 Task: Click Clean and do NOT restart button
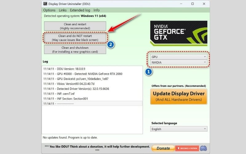[75, 38]
